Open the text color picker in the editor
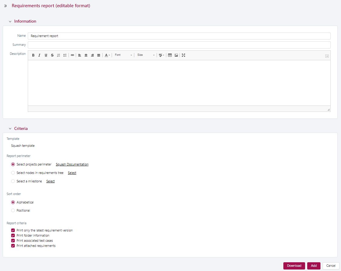341x271 pixels. 106,55
